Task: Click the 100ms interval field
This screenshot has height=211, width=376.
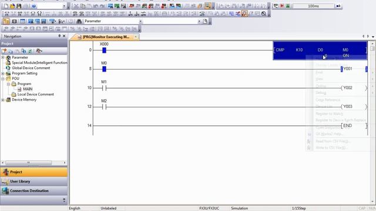Action: pos(313,6)
